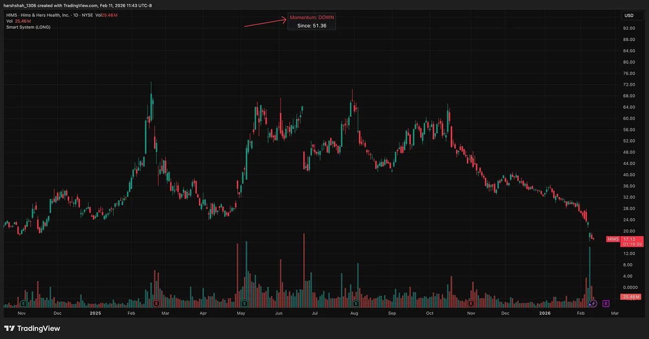The image size is (649, 339).
Task: Click the Oct label on time axis
Action: [430, 314]
